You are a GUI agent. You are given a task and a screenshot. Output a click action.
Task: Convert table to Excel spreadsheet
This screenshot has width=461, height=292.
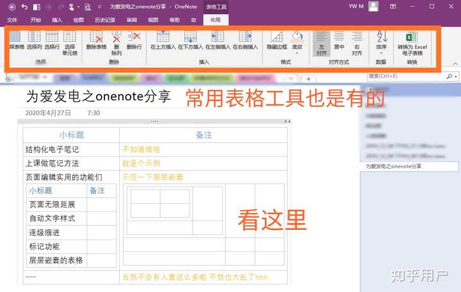click(412, 43)
